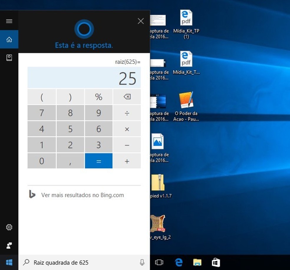Select the zipped folder v1.1.7 desktop icon
This screenshot has height=270, width=290.
pyautogui.click(x=161, y=186)
